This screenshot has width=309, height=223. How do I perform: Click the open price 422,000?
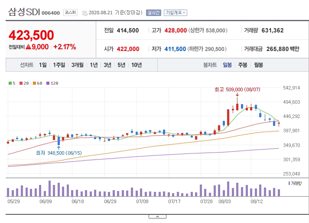click(128, 49)
